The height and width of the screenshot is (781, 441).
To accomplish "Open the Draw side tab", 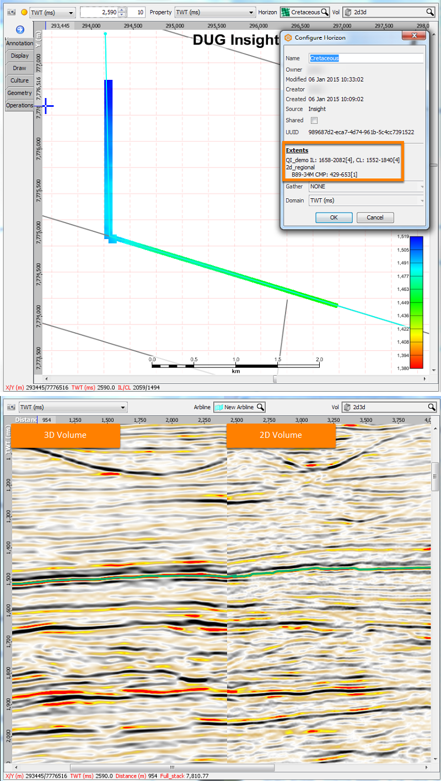I will [x=19, y=68].
